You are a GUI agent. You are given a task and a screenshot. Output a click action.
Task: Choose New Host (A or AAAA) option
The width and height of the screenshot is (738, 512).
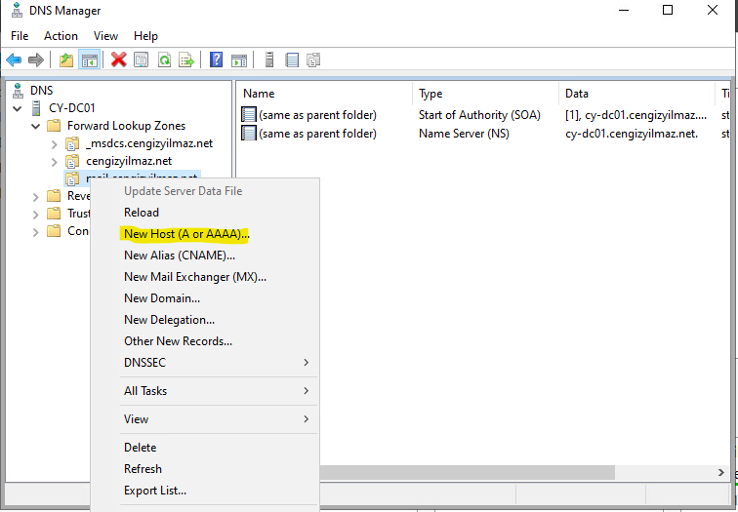pyautogui.click(x=186, y=234)
